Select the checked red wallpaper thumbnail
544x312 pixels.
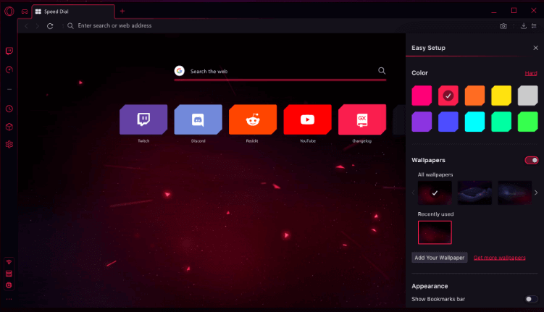coord(435,193)
